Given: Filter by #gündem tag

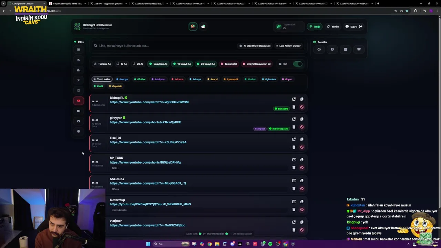Looking at the screenshot, I should pyautogui.click(x=269, y=79).
